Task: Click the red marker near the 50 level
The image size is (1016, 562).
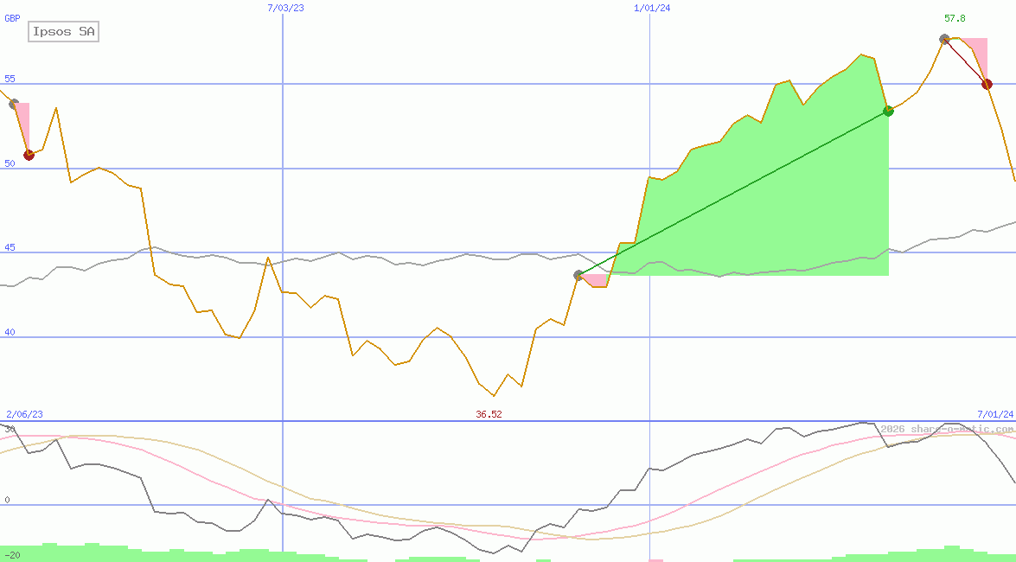Action: coord(29,155)
